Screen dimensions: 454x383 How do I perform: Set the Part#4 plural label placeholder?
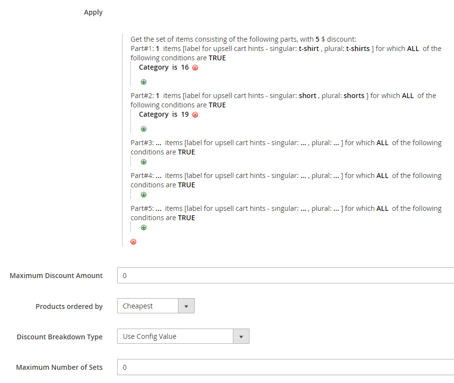click(336, 176)
